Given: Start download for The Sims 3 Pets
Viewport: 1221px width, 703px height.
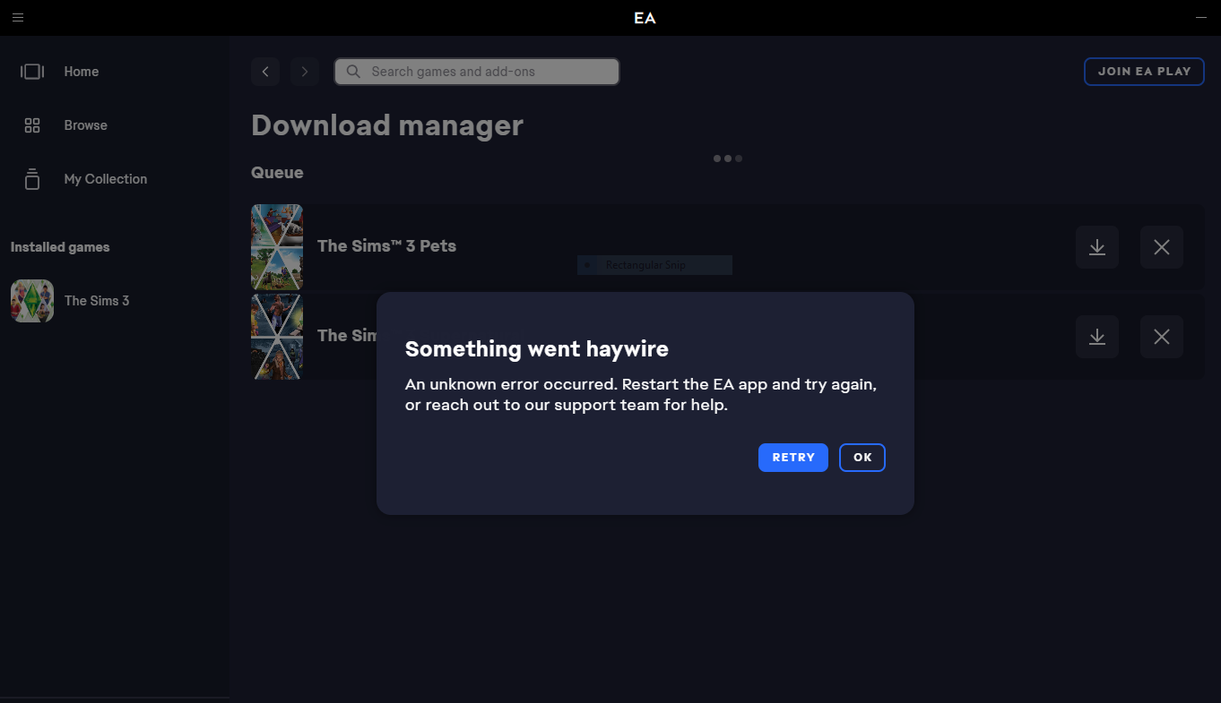Looking at the screenshot, I should tap(1096, 247).
